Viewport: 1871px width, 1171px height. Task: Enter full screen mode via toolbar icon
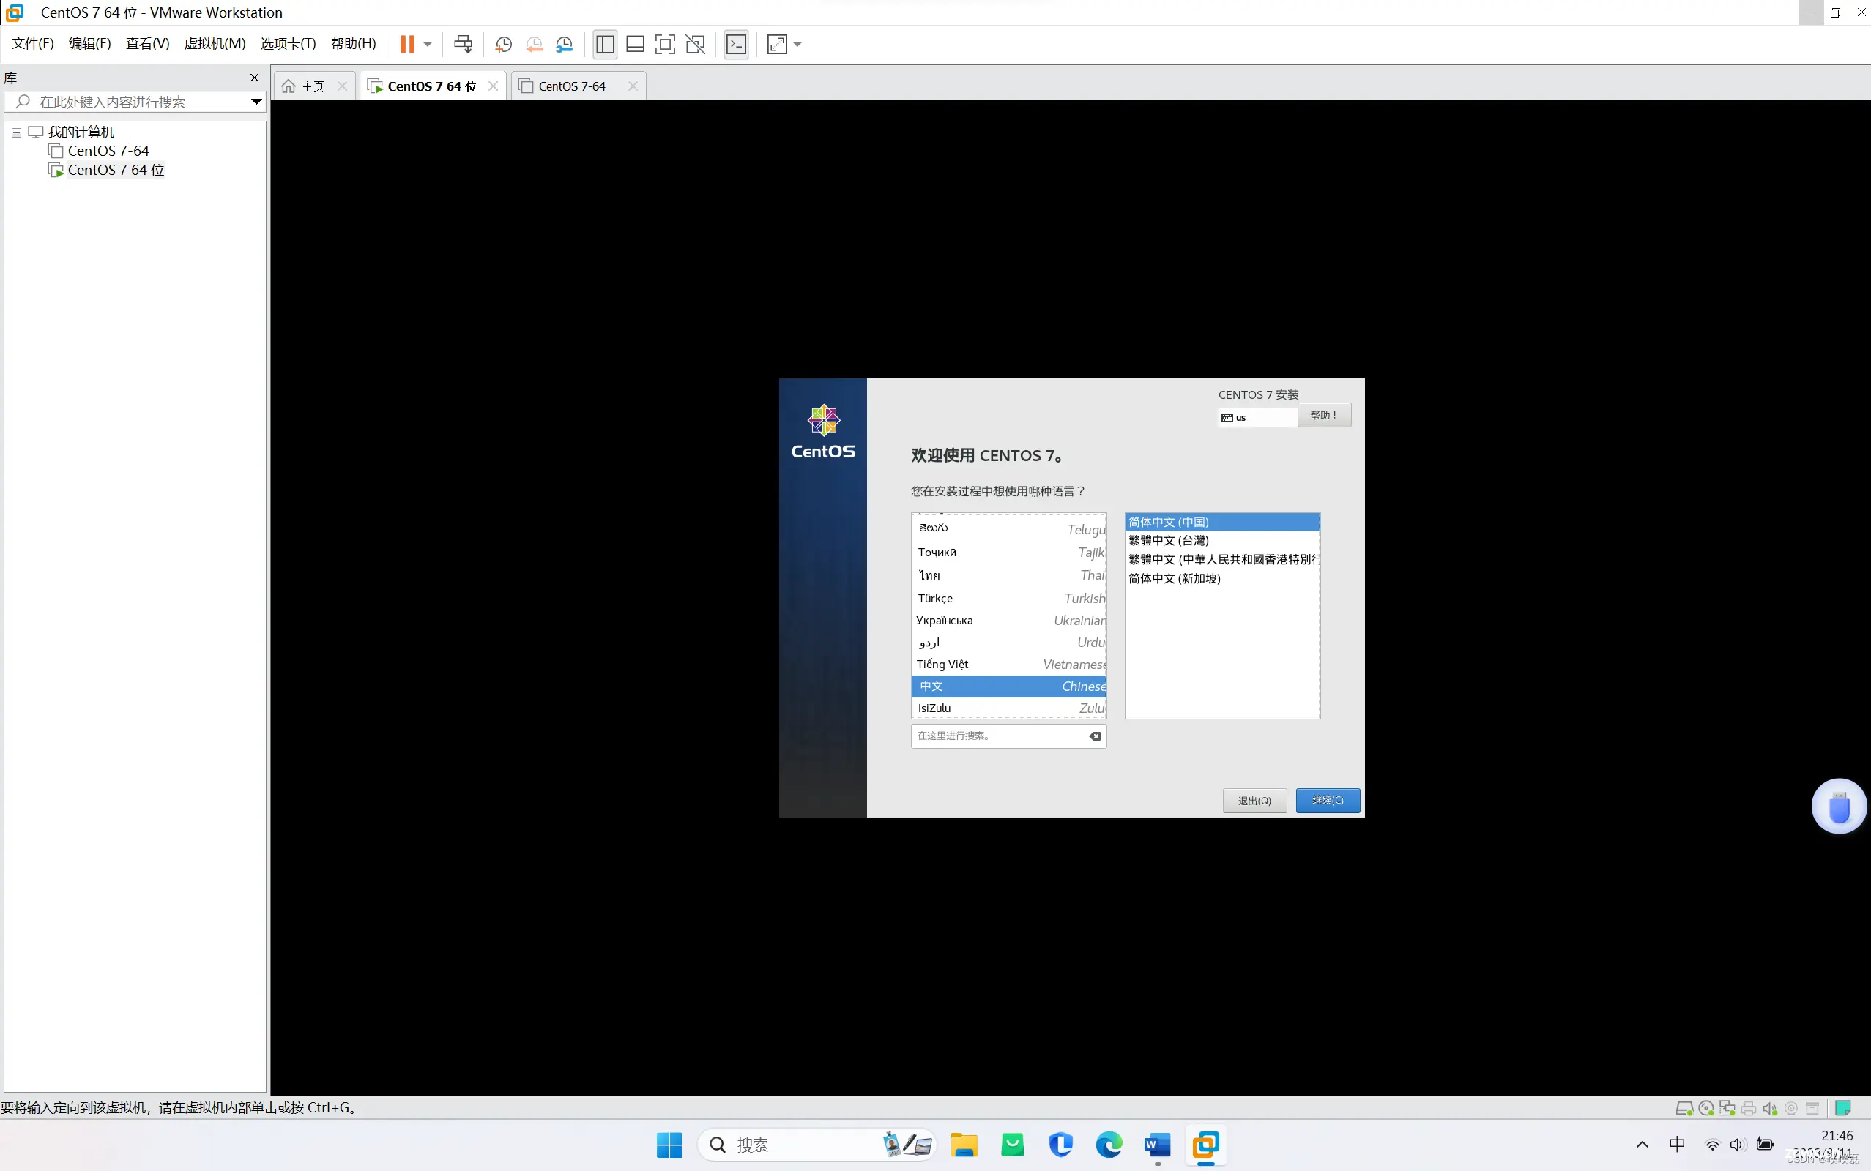[666, 44]
